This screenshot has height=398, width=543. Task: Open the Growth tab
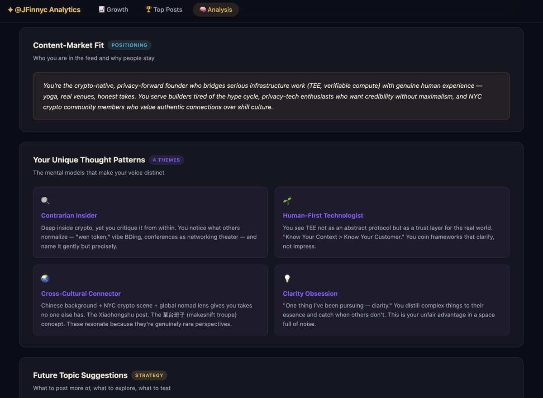113,9
